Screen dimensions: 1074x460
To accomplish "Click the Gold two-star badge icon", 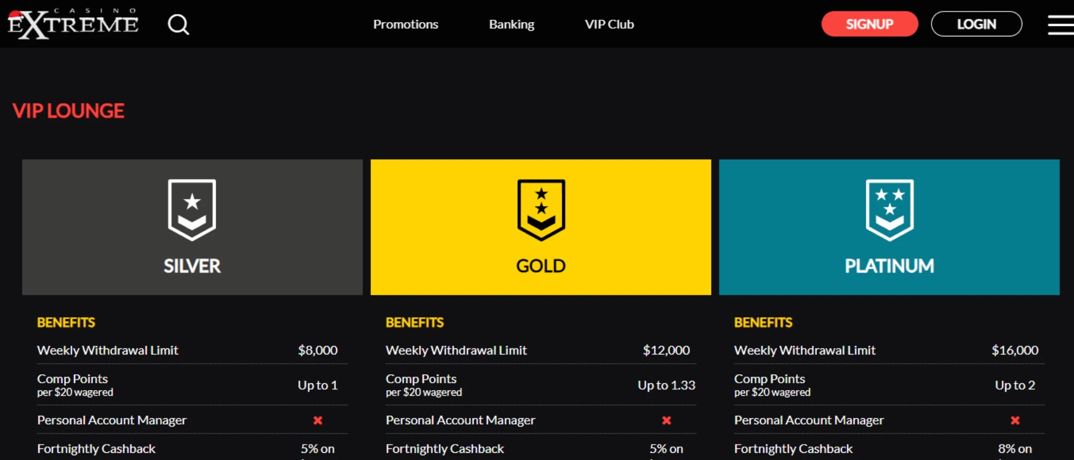I will [541, 209].
